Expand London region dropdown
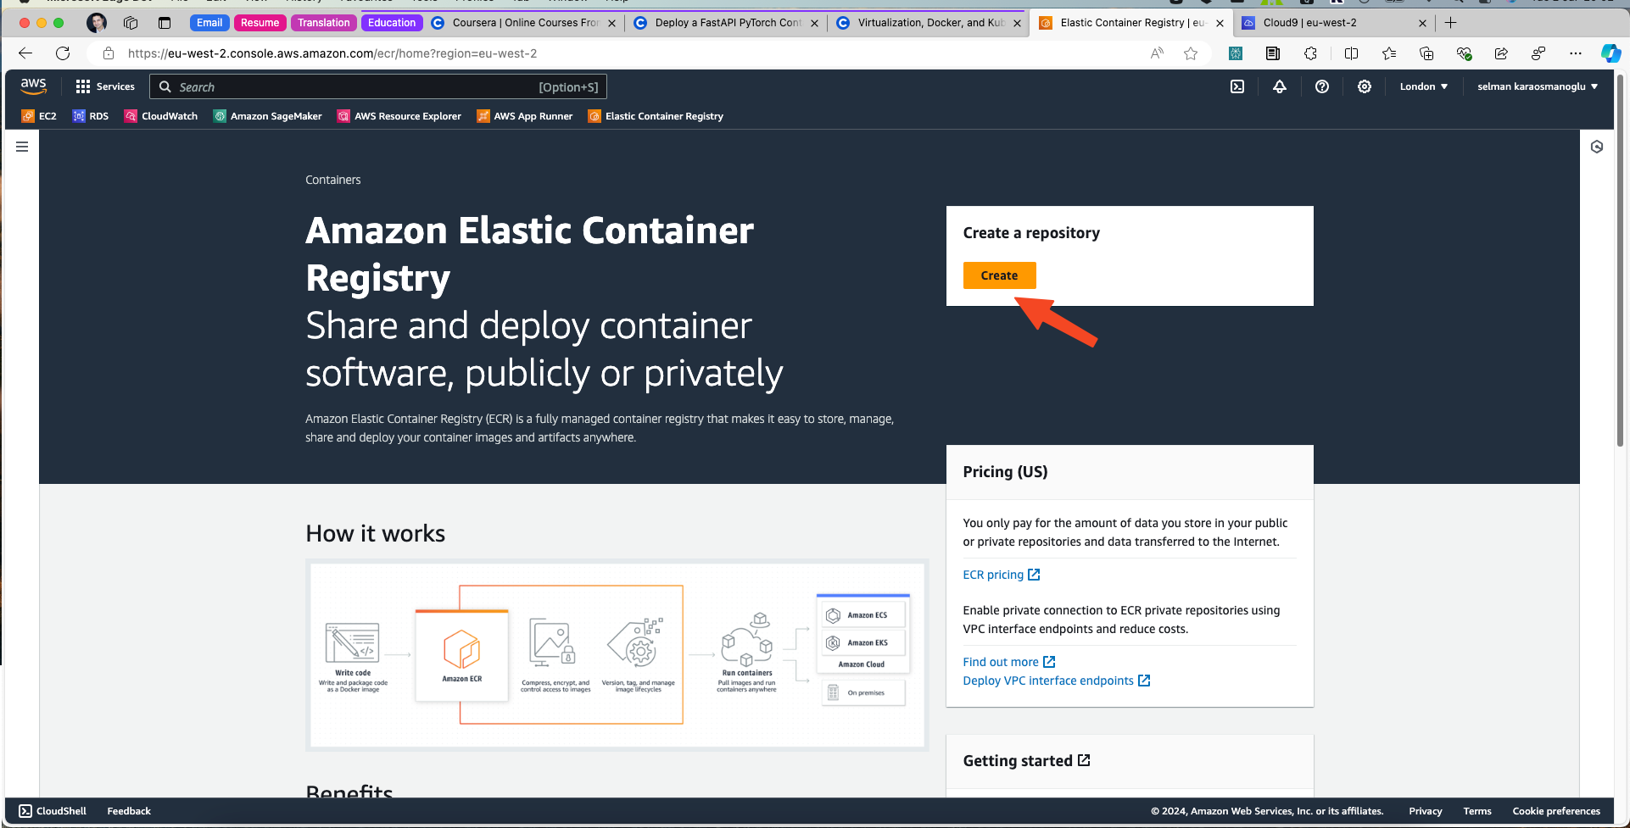Viewport: 1630px width, 828px height. pyautogui.click(x=1424, y=86)
